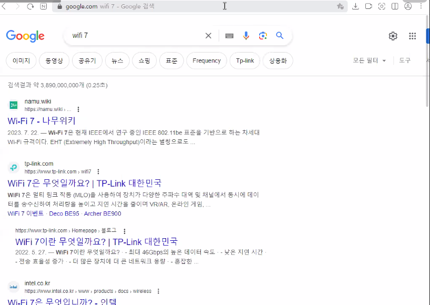Screen dimensions: 430x305
Task: Open Google apps grid
Action: [413, 36]
